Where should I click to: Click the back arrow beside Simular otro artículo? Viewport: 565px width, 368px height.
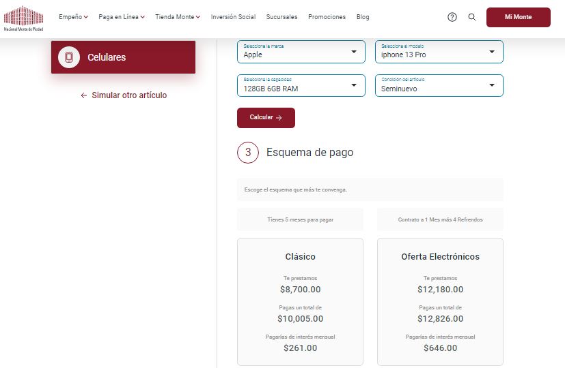pyautogui.click(x=83, y=95)
